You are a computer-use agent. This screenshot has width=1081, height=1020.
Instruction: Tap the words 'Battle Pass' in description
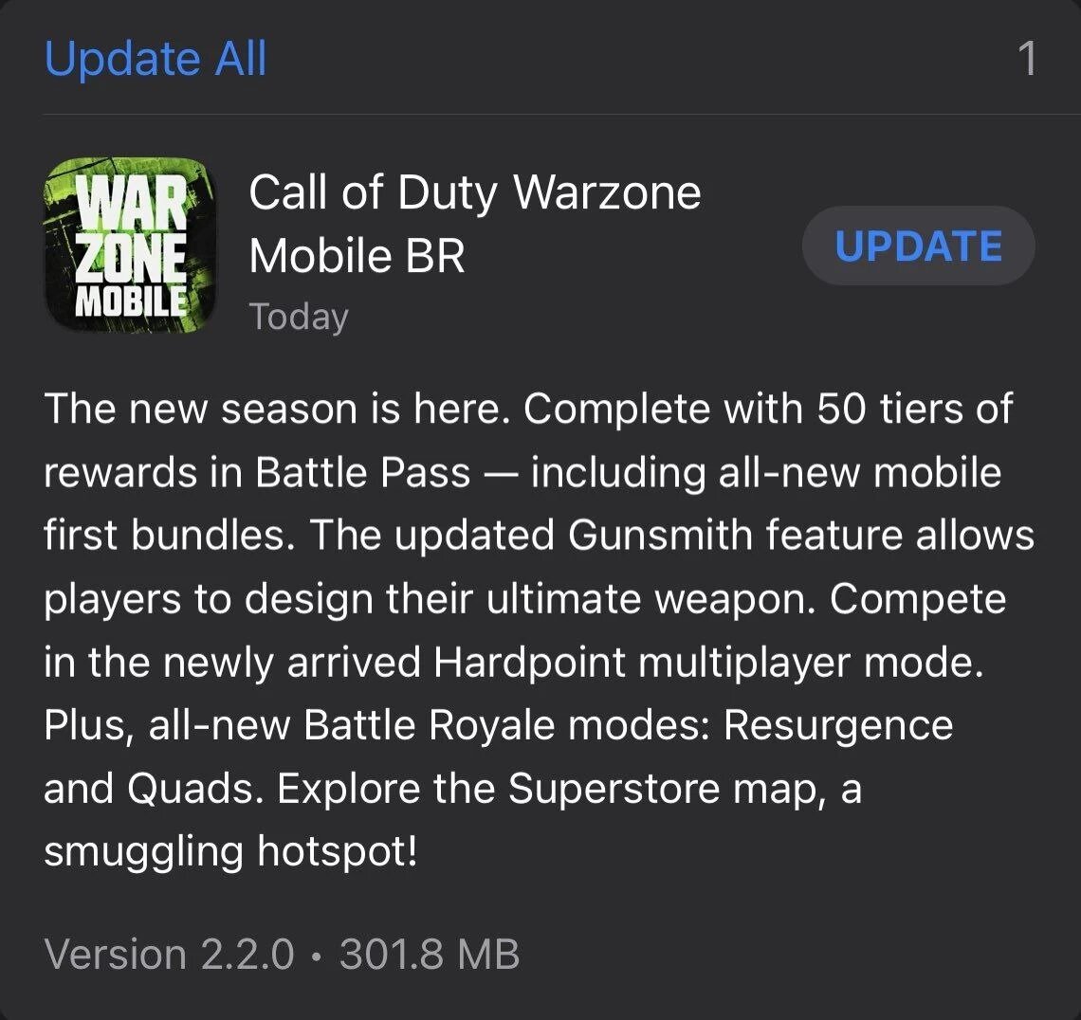[362, 472]
